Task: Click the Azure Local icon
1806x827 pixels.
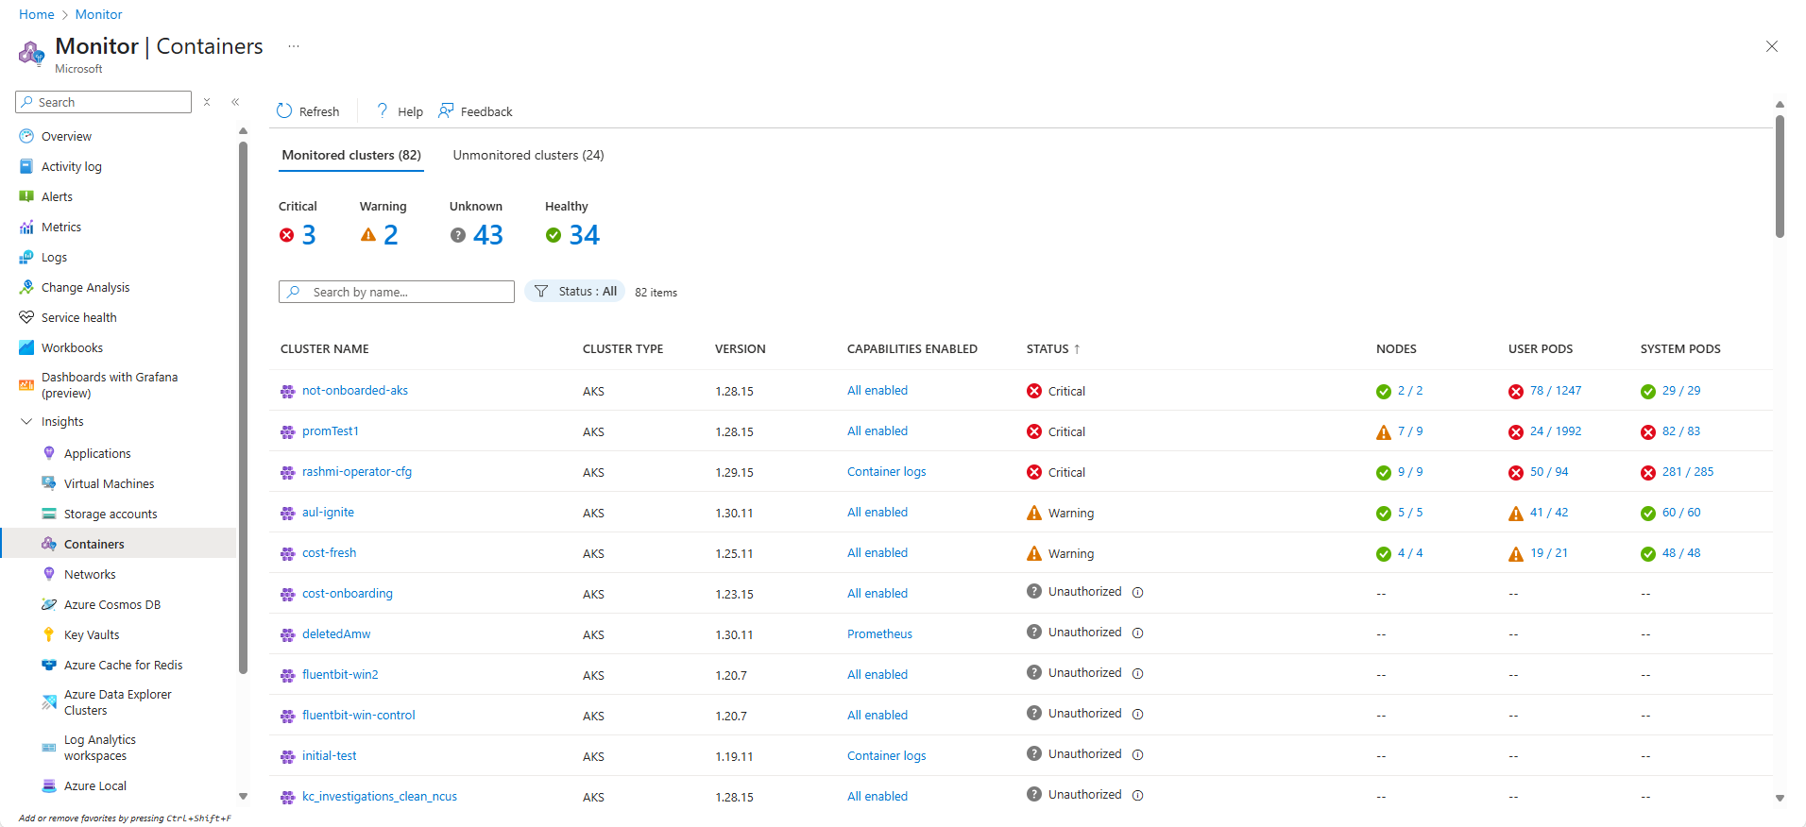Action: pos(49,785)
